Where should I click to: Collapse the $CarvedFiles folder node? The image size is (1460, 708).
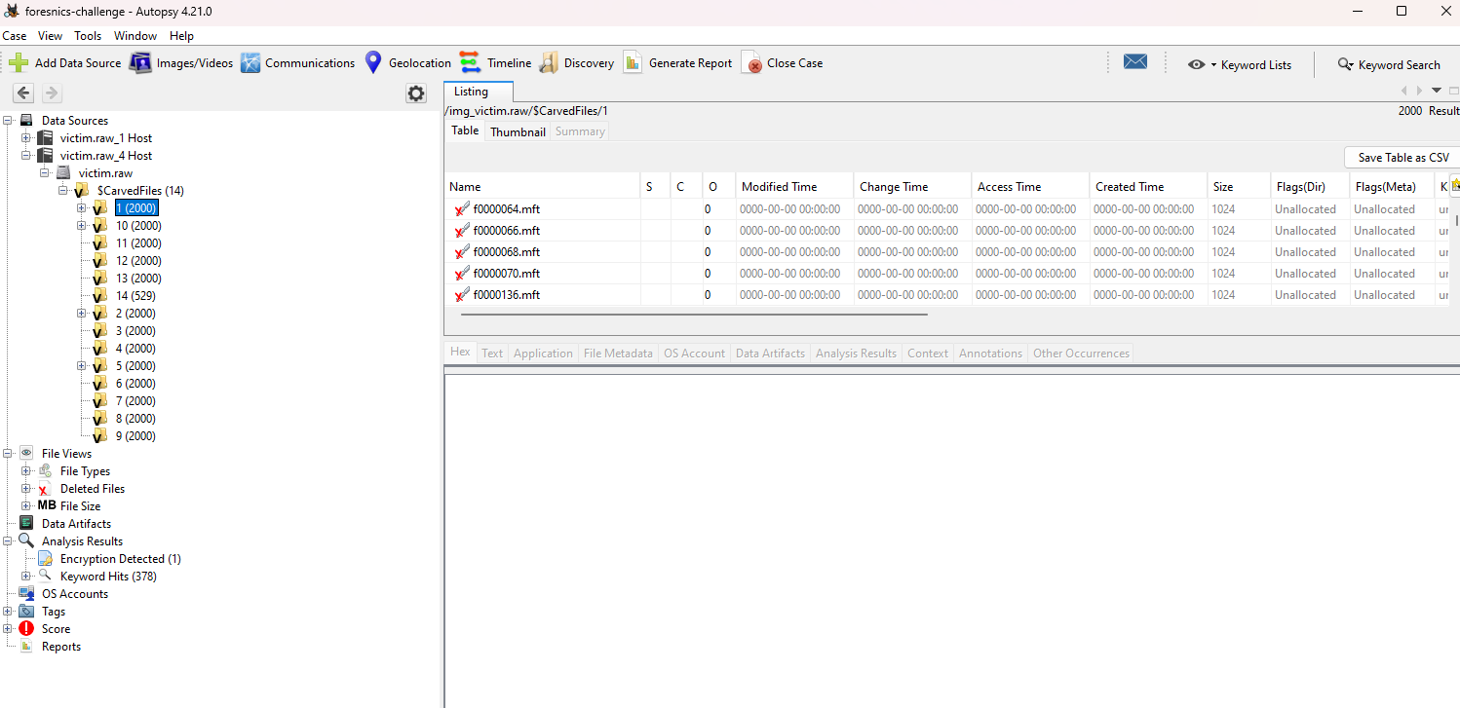coord(63,191)
